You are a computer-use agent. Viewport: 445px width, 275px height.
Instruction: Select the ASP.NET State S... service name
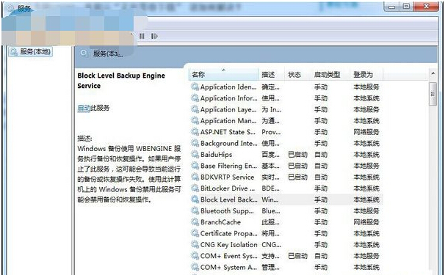[x=228, y=132]
